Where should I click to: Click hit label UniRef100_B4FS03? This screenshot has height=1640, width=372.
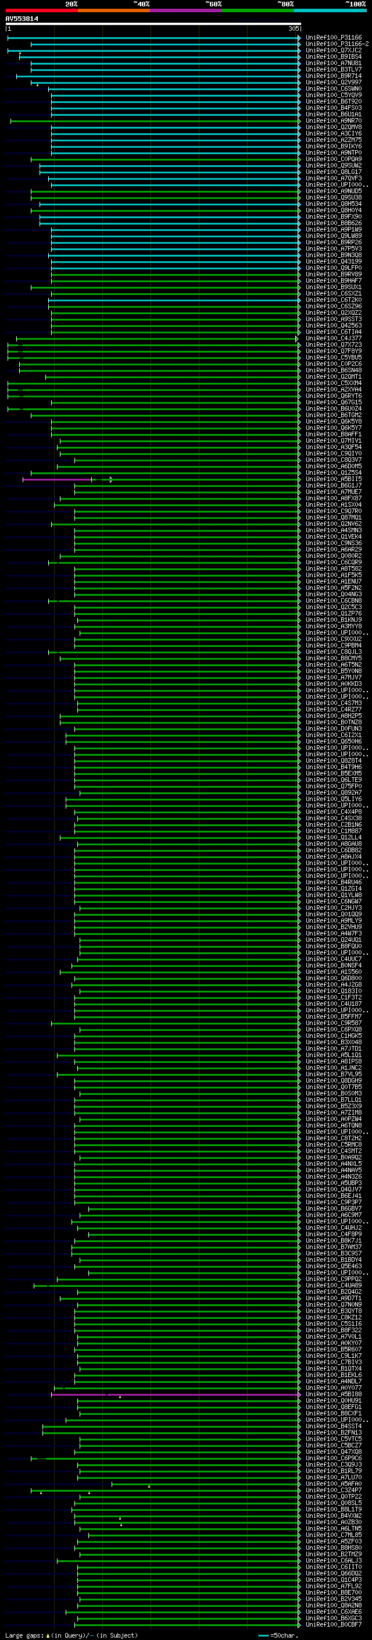coord(333,108)
